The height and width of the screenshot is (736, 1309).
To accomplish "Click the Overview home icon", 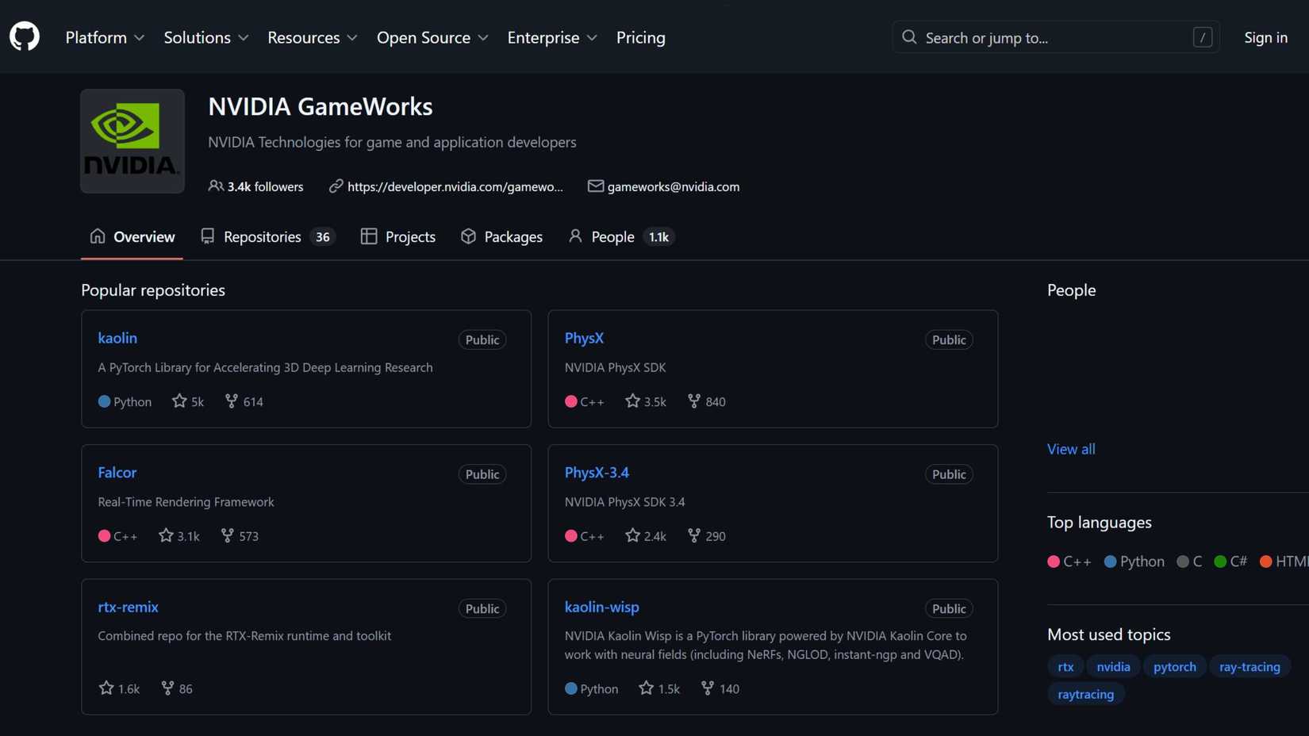I will 98,236.
